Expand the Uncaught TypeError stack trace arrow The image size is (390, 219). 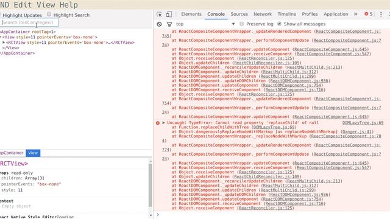163,123
